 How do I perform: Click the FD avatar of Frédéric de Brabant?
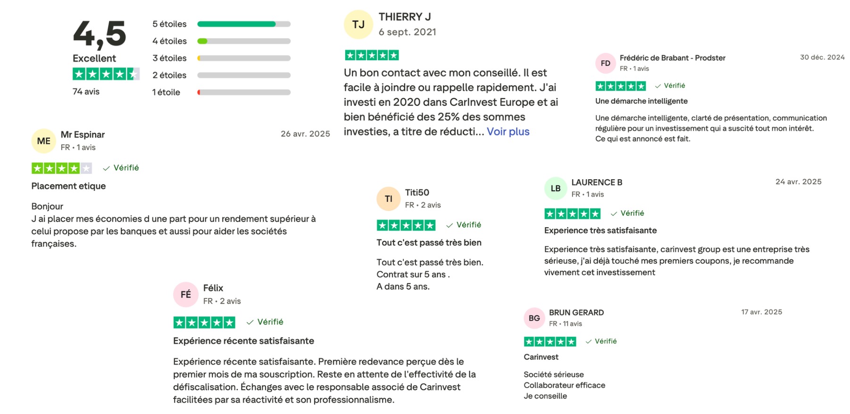pos(606,63)
